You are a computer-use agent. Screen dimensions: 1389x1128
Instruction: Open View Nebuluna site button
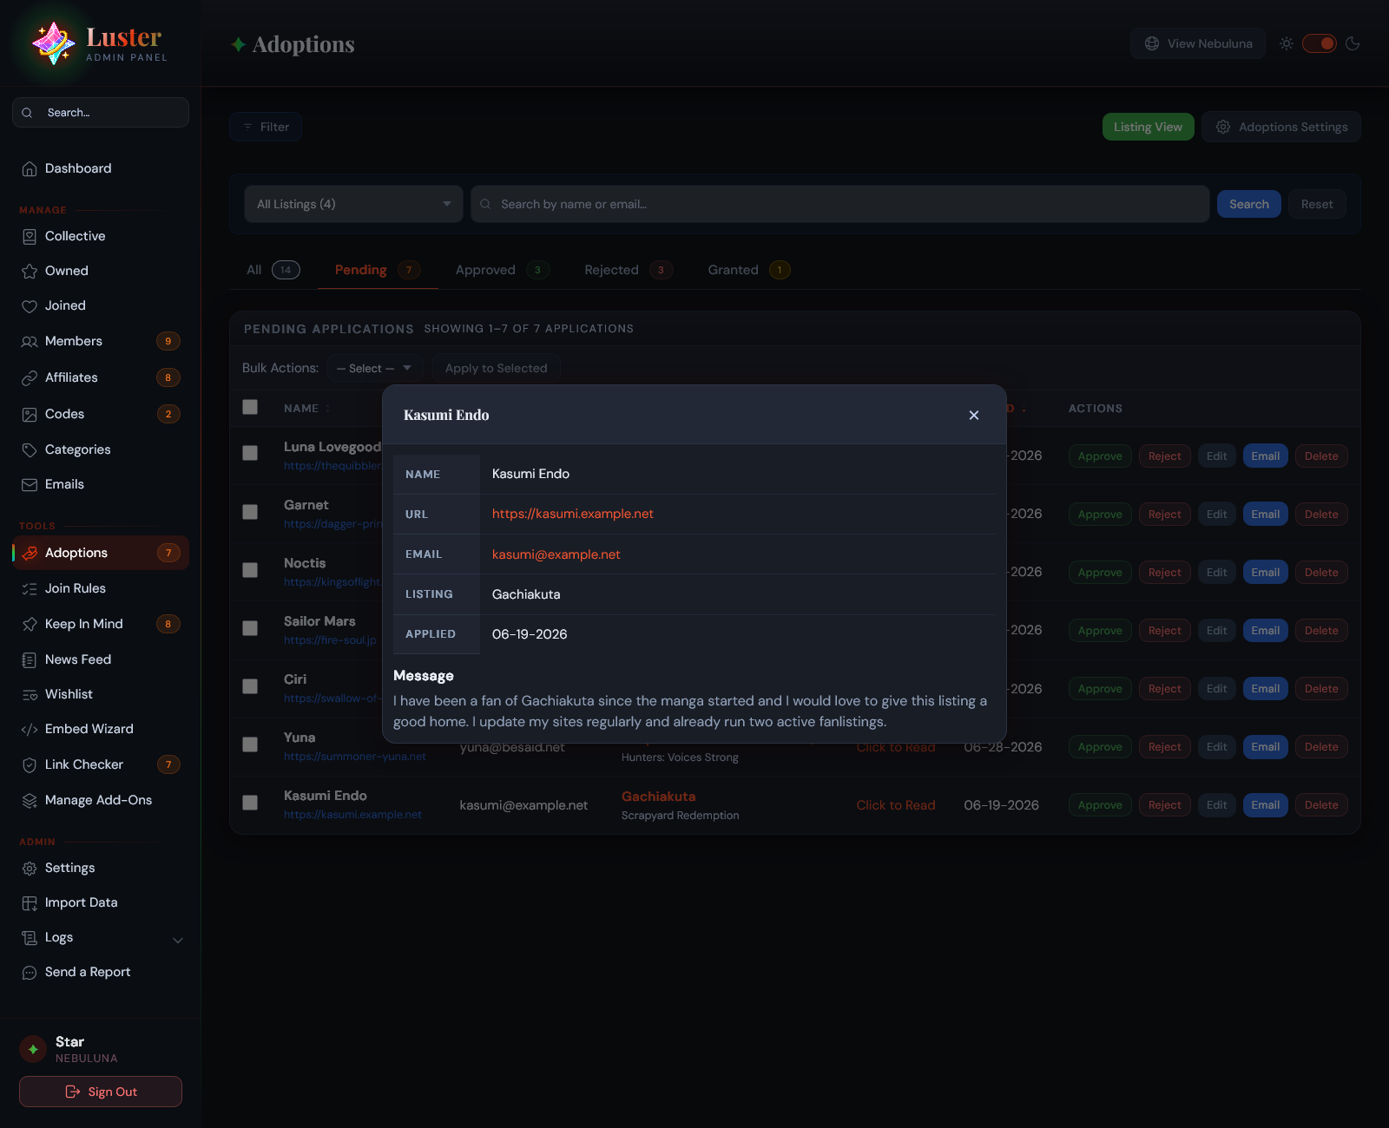click(1198, 43)
